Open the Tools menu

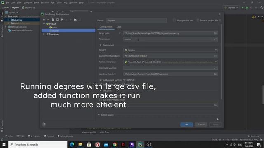[x=59, y=3]
